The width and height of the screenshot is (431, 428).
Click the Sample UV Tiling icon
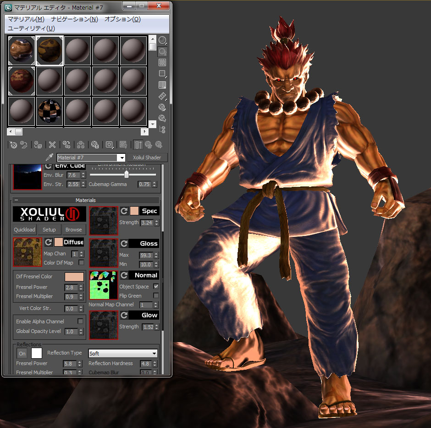pos(162,74)
